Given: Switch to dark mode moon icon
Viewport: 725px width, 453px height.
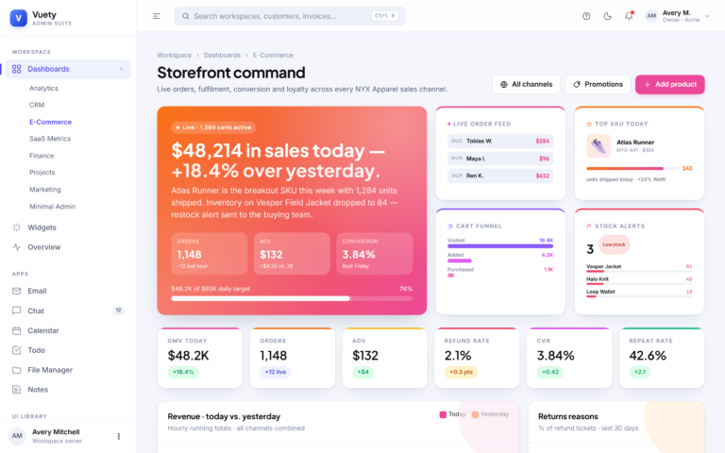Looking at the screenshot, I should pos(608,16).
